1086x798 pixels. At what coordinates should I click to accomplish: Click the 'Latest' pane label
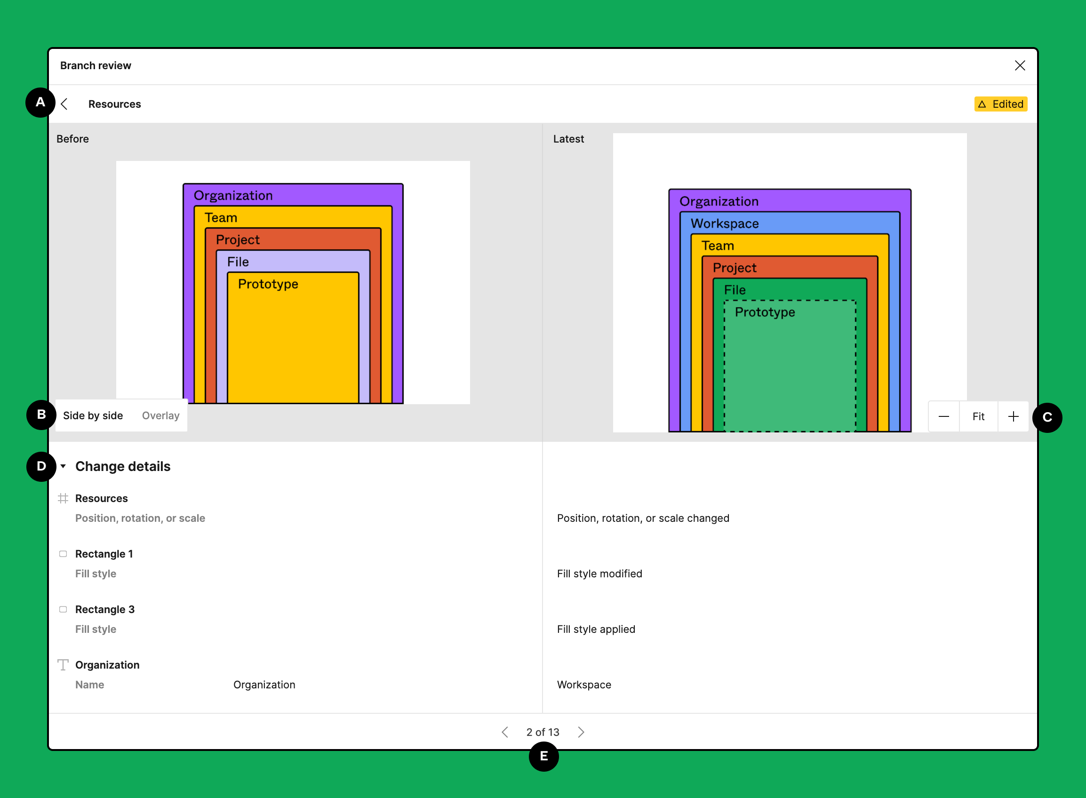pyautogui.click(x=568, y=139)
